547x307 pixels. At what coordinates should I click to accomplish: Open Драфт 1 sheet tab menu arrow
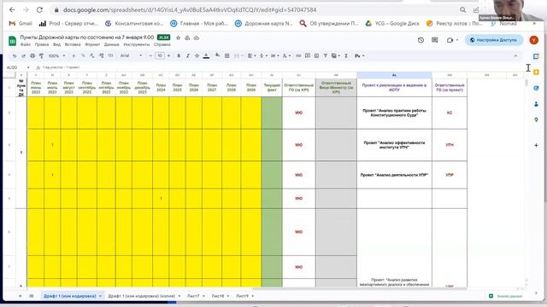point(100,296)
